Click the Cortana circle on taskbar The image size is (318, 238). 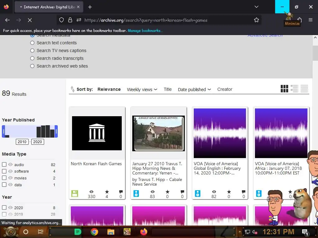pos(26,232)
